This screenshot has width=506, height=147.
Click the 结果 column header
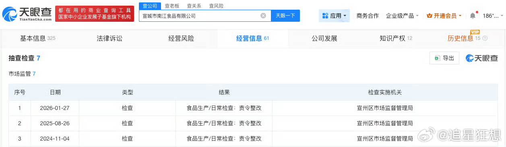(224, 92)
